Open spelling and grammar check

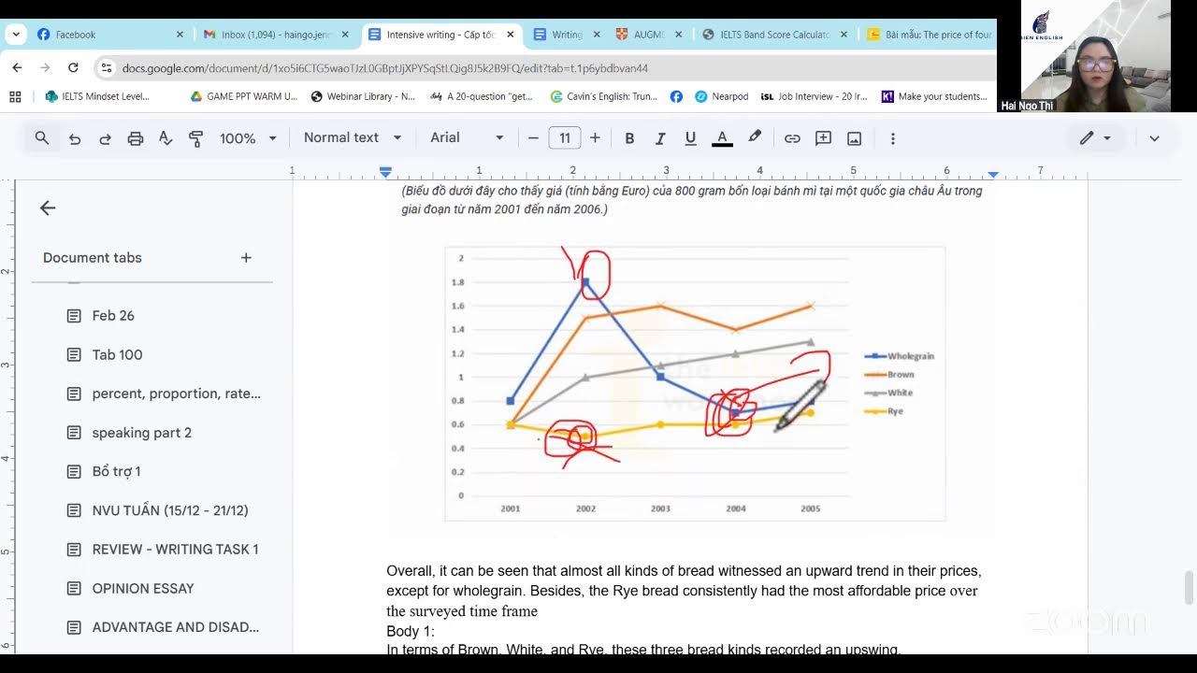click(x=166, y=138)
